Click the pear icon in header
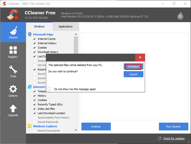Viewport: 191px width, 144px height. [x=180, y=15]
